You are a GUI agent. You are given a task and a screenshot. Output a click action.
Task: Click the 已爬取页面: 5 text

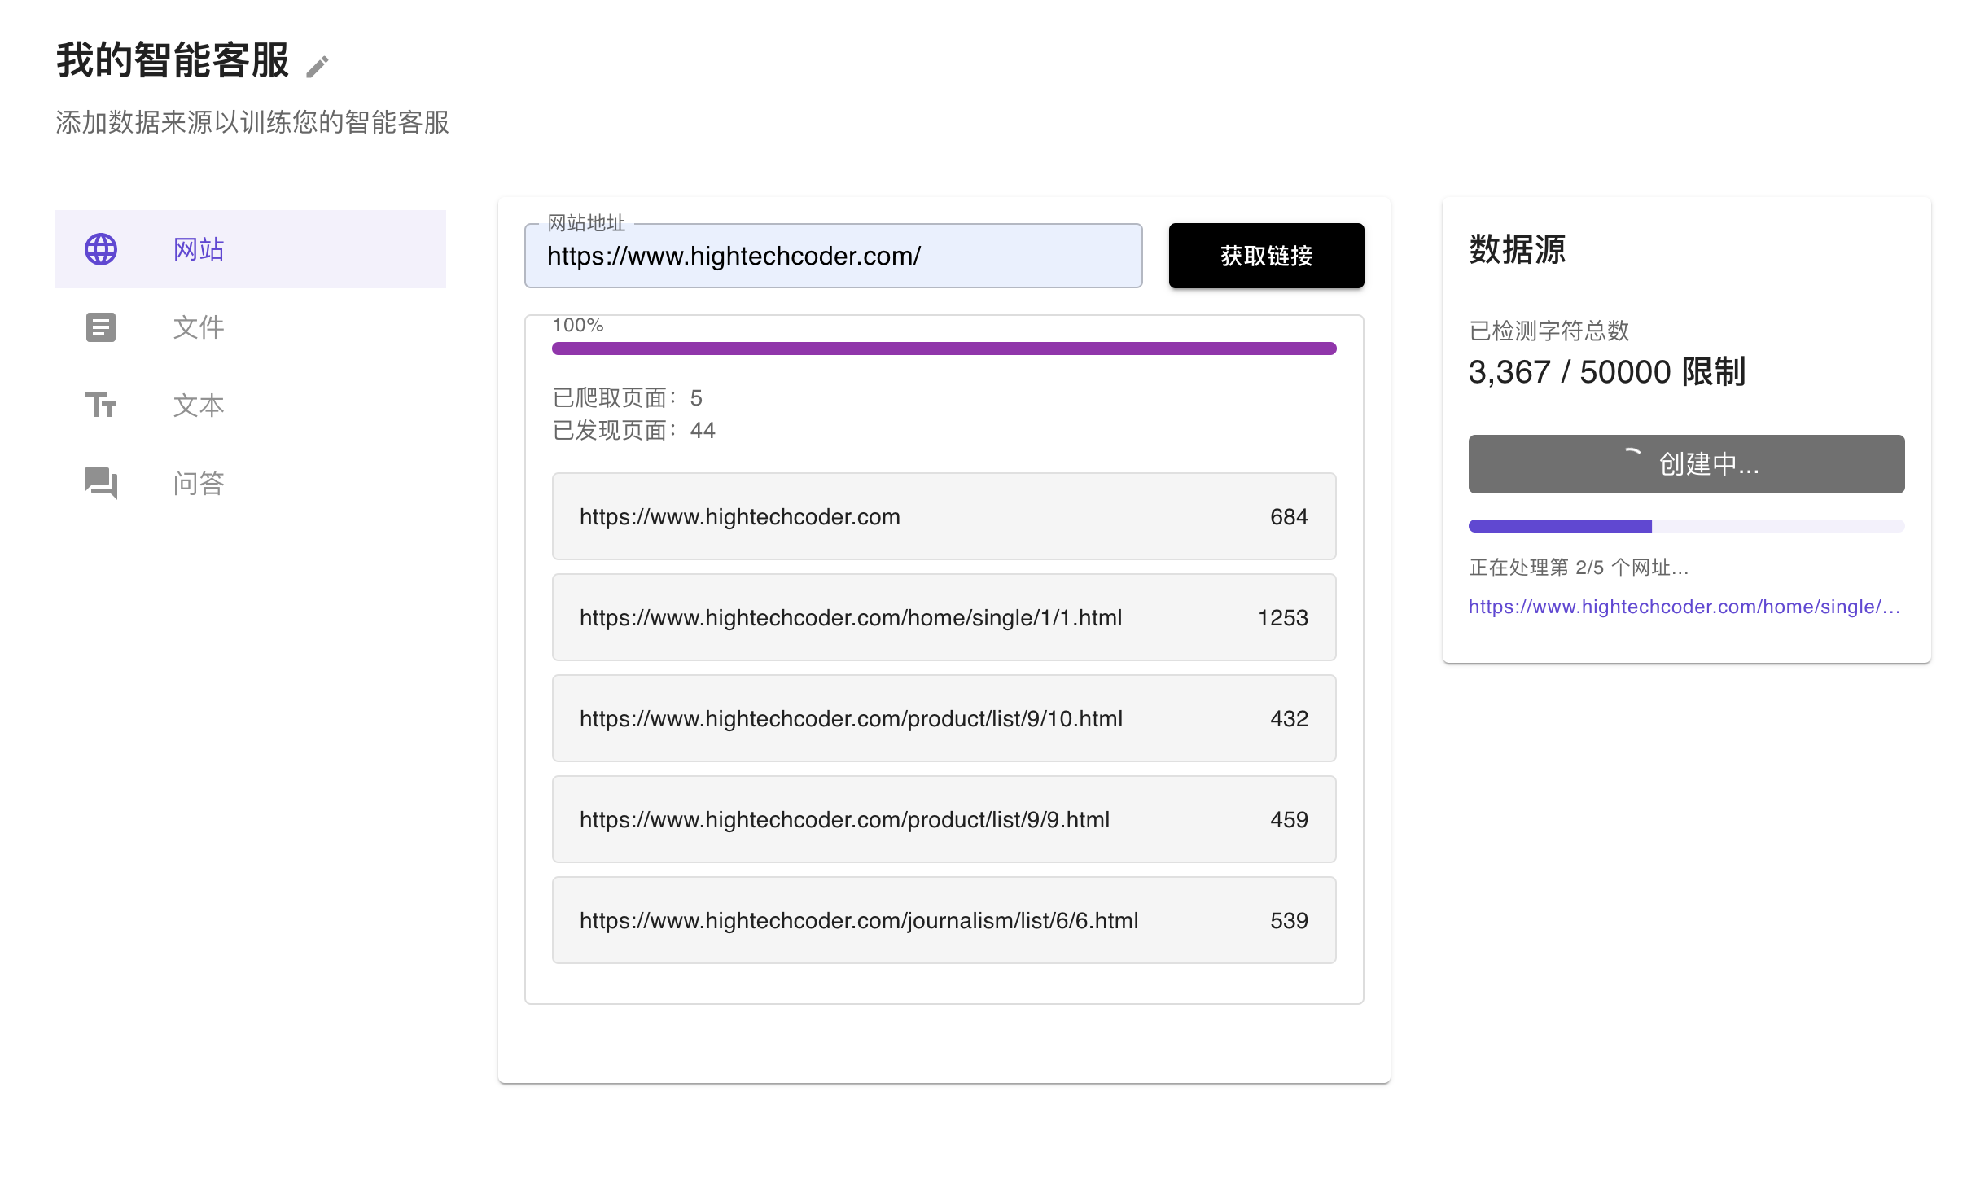[x=628, y=397]
